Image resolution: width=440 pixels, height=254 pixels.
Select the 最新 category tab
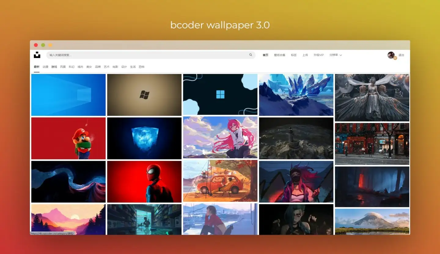coord(37,67)
